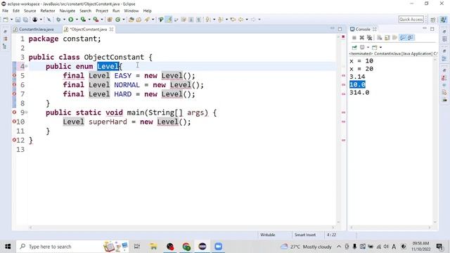Image resolution: width=450 pixels, height=253 pixels.
Task: Click the Last Edit Location arrow icon
Action: tap(233, 20)
